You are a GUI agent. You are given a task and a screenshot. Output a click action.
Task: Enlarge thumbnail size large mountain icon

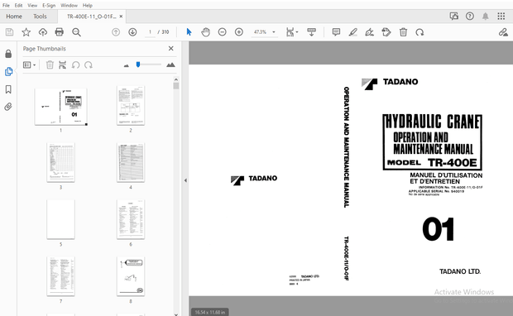tap(170, 65)
